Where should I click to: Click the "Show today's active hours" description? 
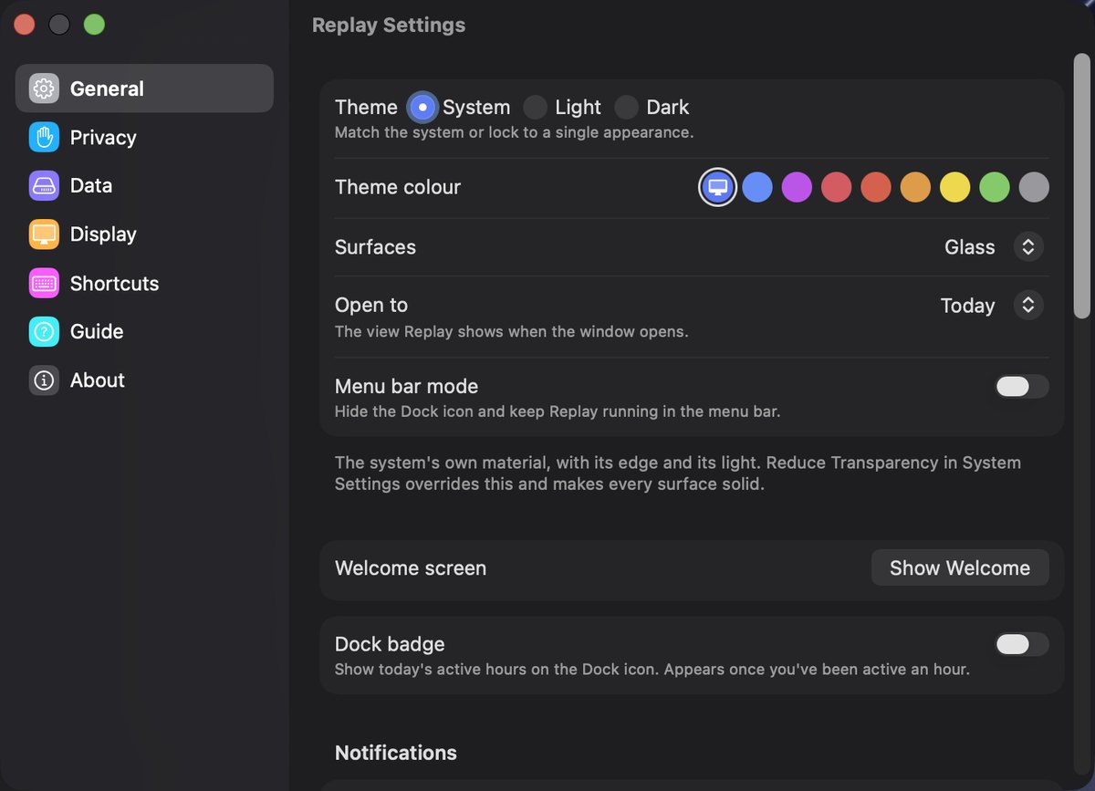click(x=652, y=670)
